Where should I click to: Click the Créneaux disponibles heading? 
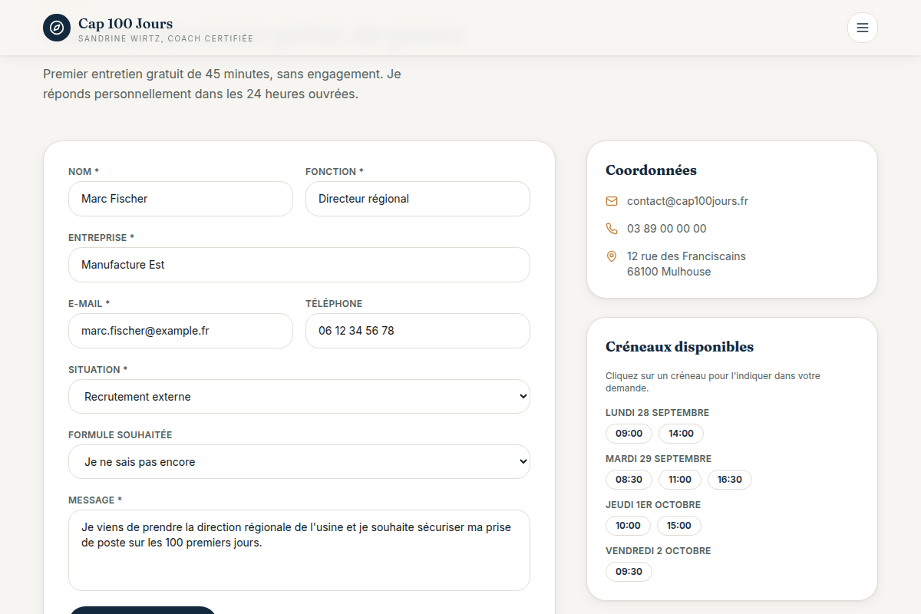coord(679,347)
